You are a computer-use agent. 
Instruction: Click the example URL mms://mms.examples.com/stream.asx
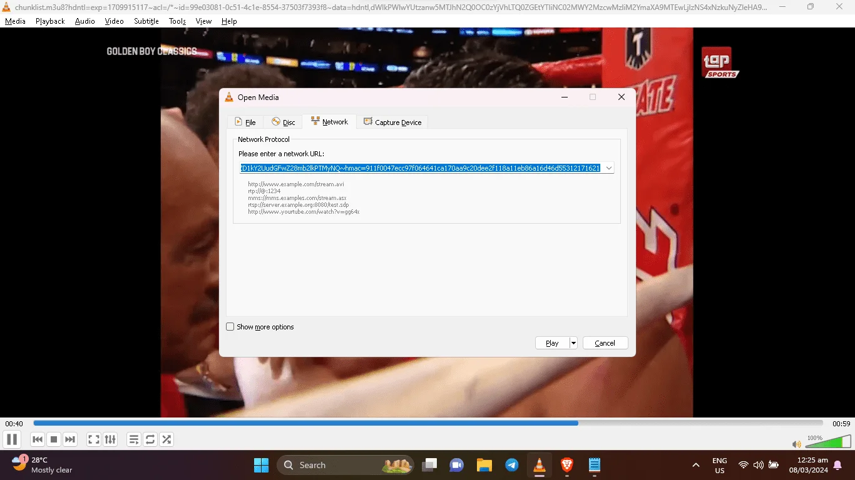[x=297, y=198]
